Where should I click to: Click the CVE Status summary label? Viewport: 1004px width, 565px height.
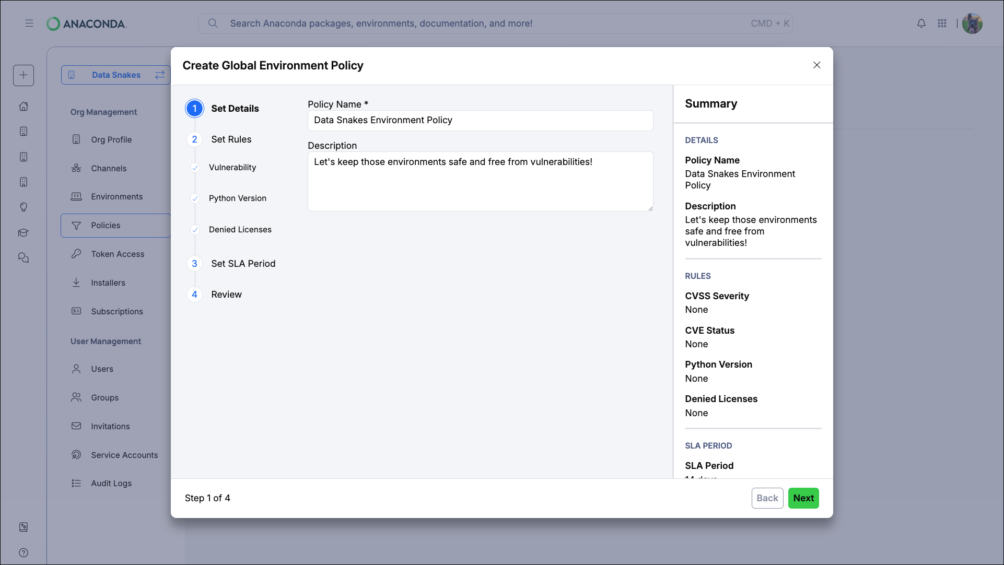click(709, 331)
